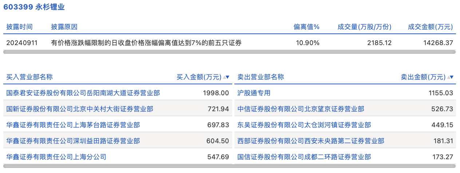The width and height of the screenshot is (460, 173).
Task: Click the 沪股通专用 seller entry
Action: tap(254, 93)
